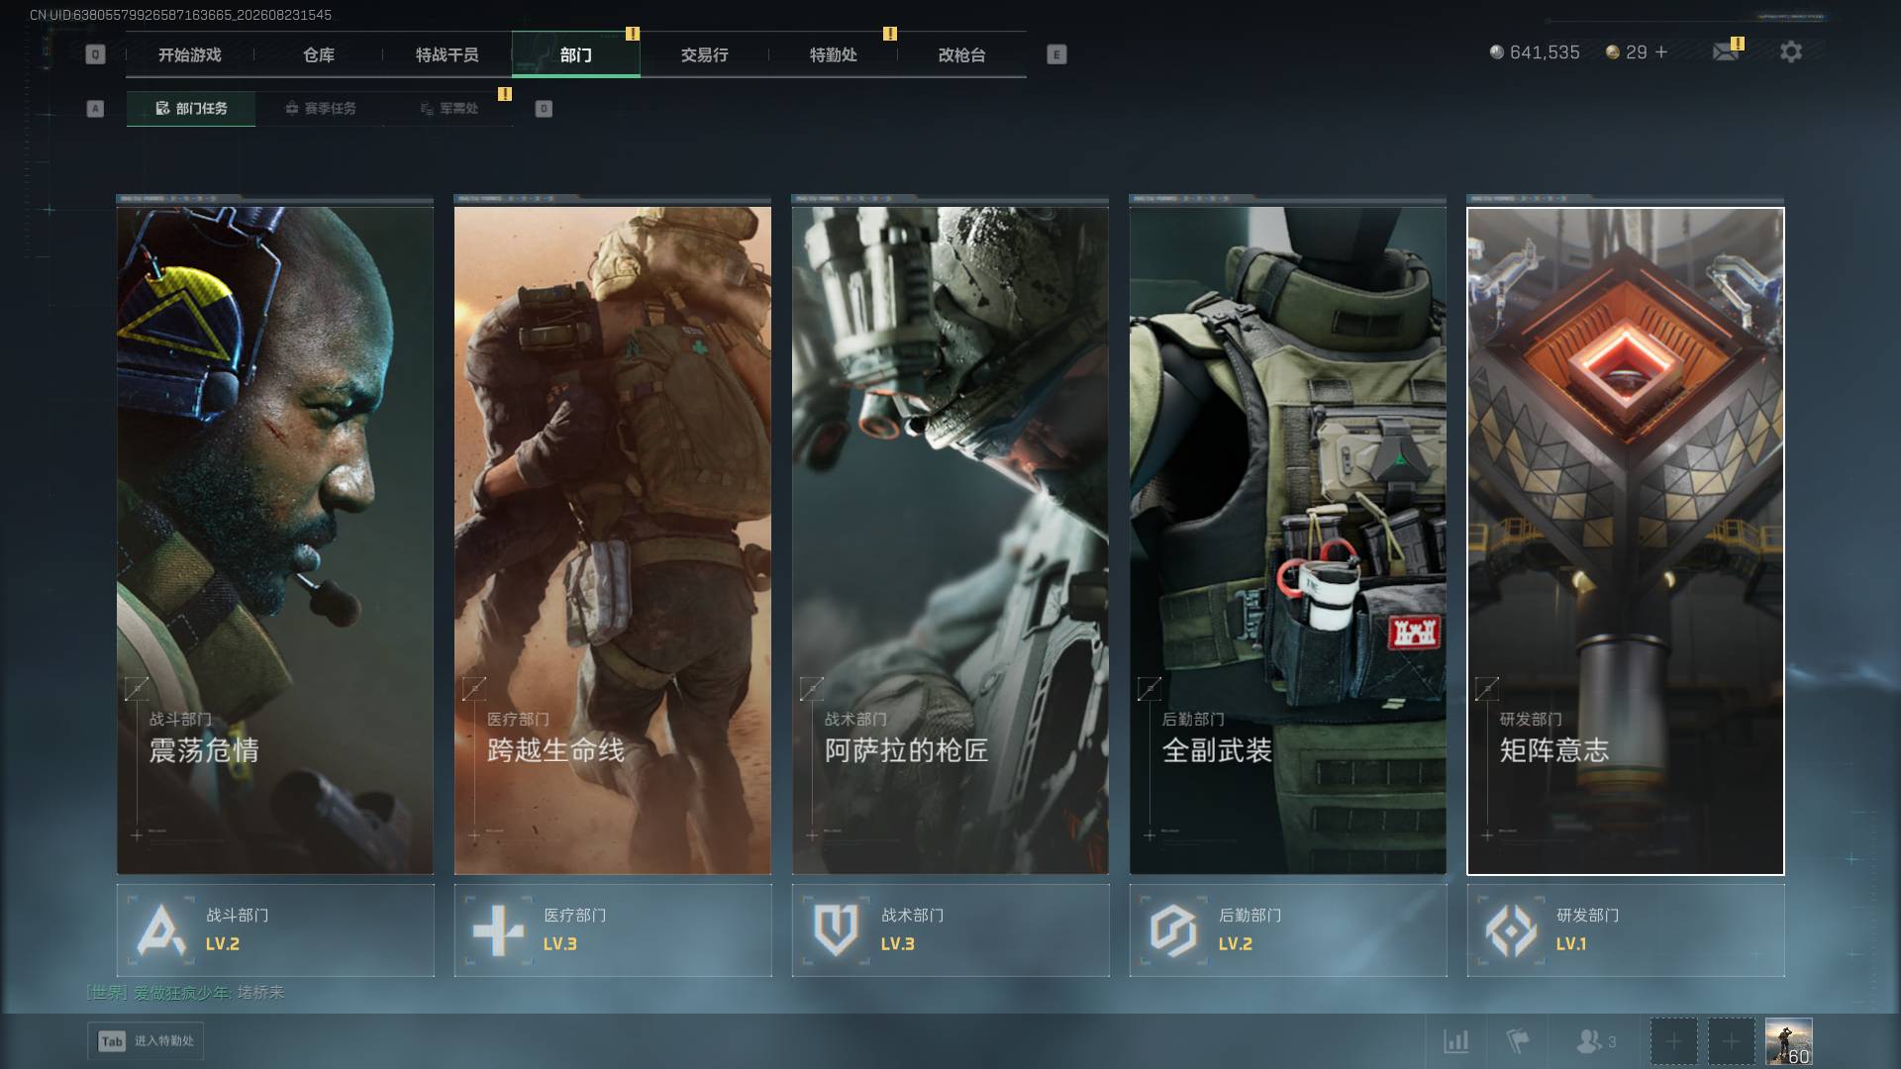Screen dimensions: 1901x1069
Task: Open the friends list icon
Action: click(1588, 1041)
